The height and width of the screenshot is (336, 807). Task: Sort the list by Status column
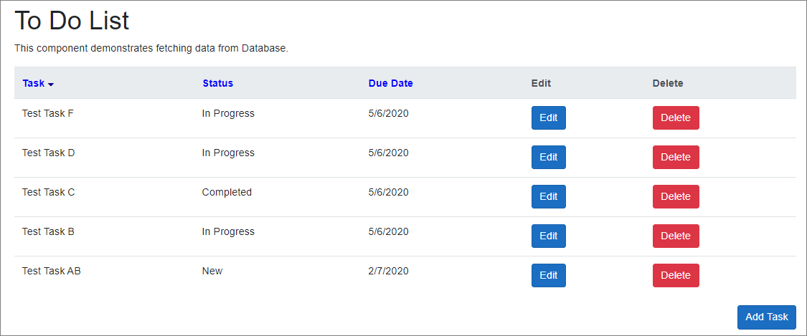pos(217,83)
